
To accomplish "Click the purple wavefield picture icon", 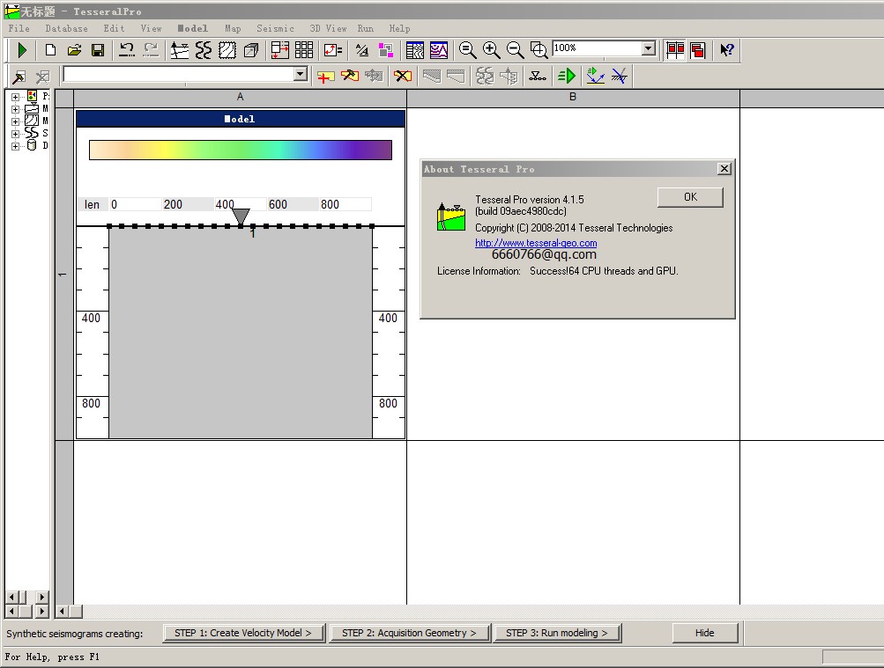I will (439, 51).
